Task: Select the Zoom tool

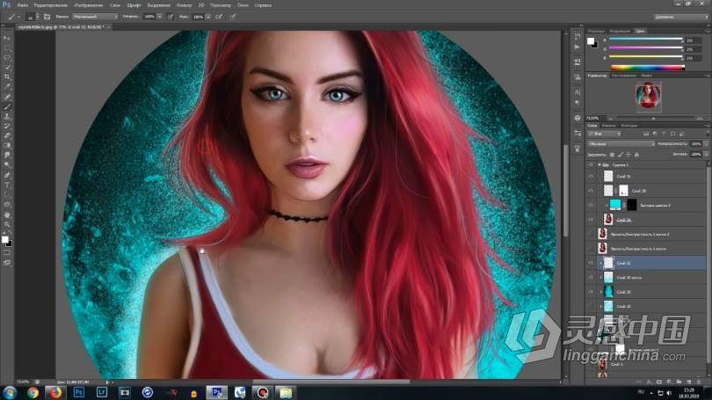Action: tap(7, 224)
